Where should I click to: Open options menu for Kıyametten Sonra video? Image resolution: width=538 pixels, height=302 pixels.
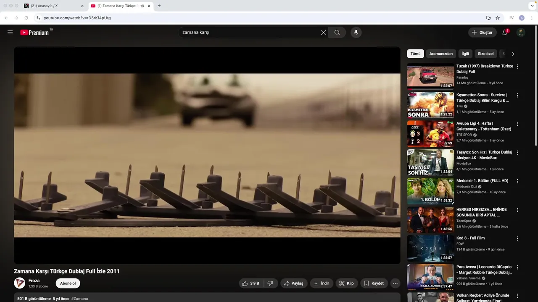[517, 95]
